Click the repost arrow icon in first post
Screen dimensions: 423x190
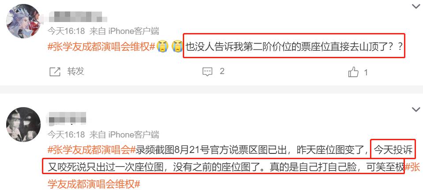coord(55,72)
